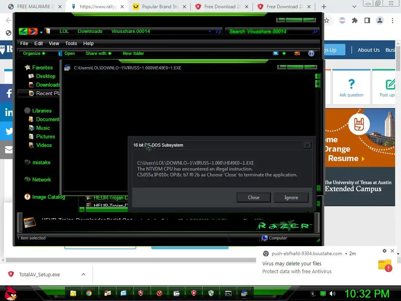The width and height of the screenshot is (401, 301).
Task: Select Network in navigation pane
Action: tap(38, 180)
